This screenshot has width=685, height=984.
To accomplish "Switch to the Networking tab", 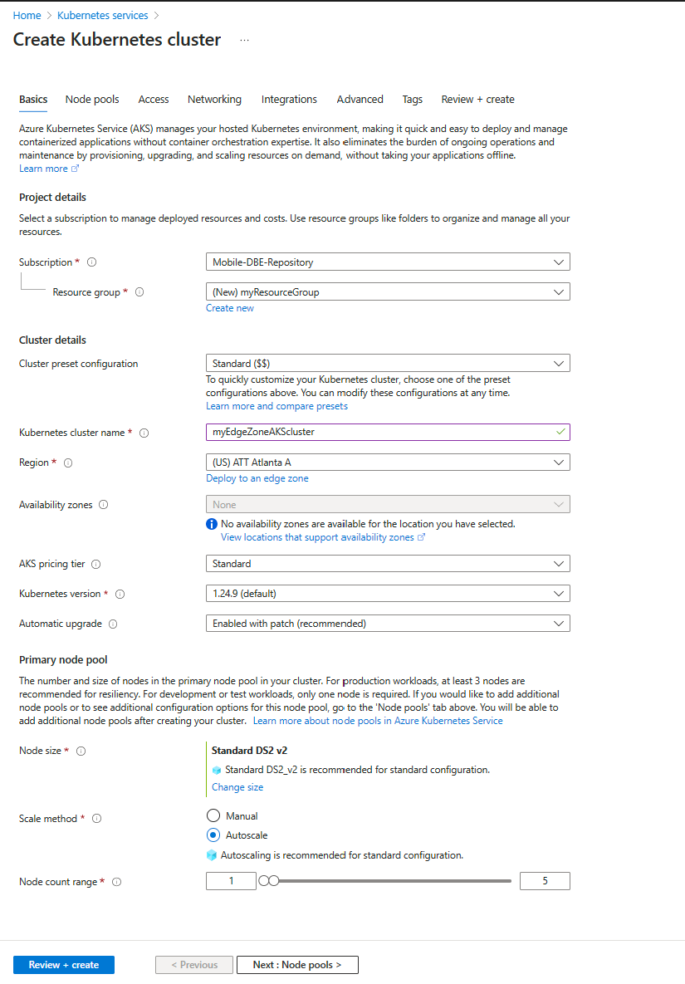I will pyautogui.click(x=214, y=100).
